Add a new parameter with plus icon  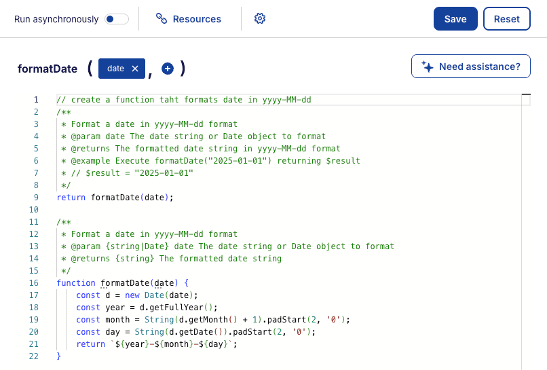(x=168, y=69)
